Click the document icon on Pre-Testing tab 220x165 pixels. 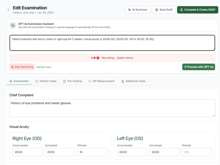pos(64,81)
